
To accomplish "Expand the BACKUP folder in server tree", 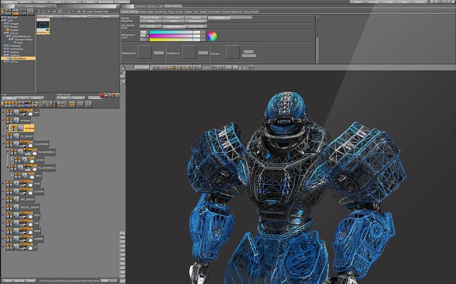I will (x=2, y=17).
